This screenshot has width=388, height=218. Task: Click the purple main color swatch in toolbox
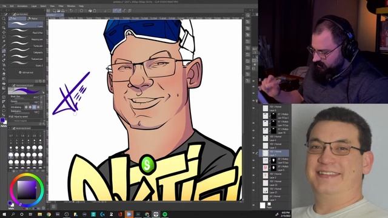click(2, 120)
